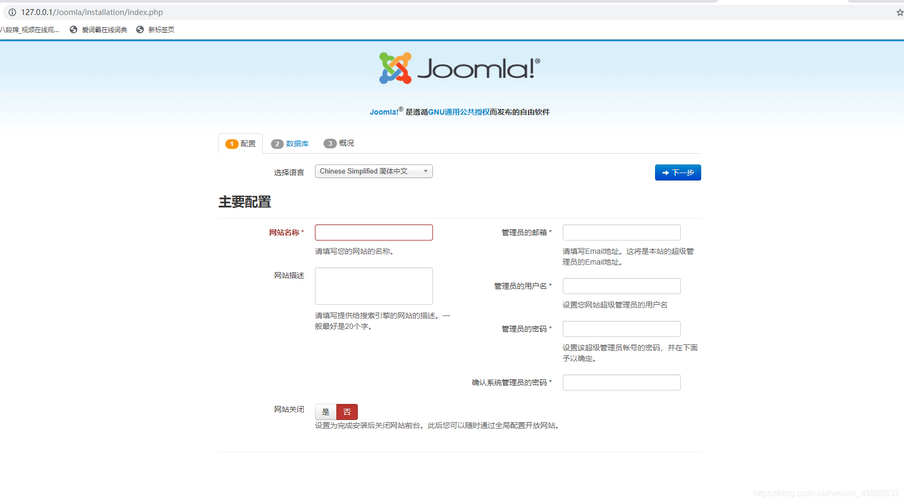Click the 管理员的邮箱 label
The width and height of the screenshot is (904, 503).
click(526, 232)
